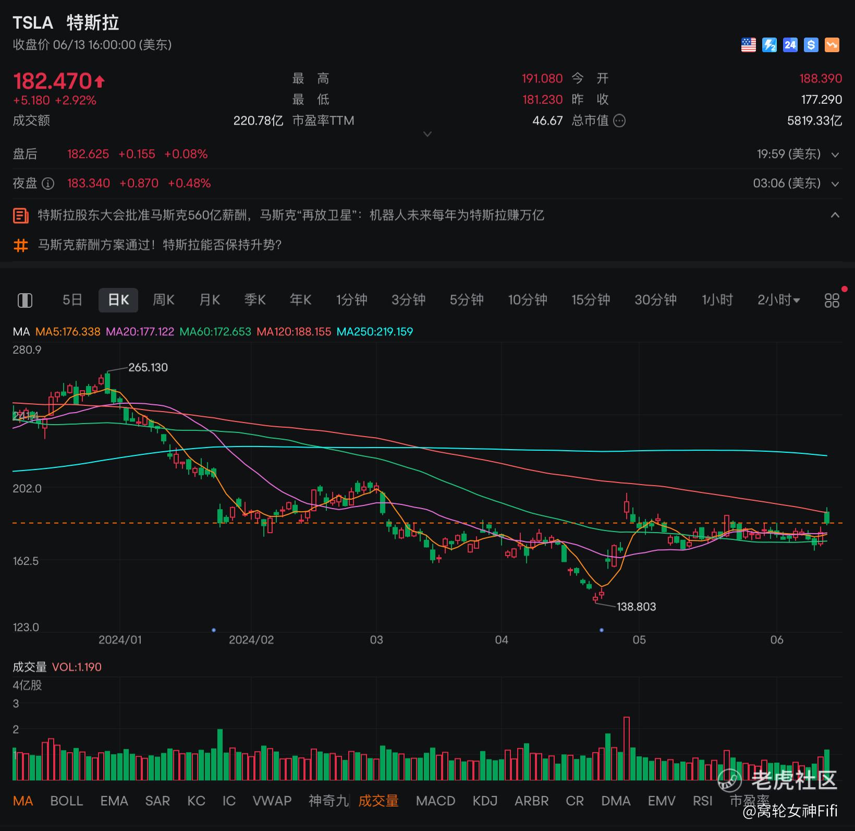Switch to monthly K chart
Image resolution: width=855 pixels, height=831 pixels.
tap(210, 300)
